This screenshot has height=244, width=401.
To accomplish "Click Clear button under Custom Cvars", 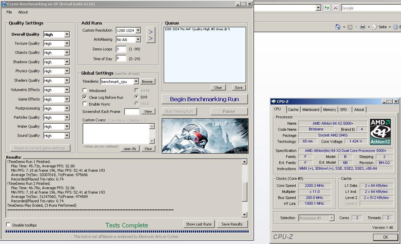I will click(x=148, y=149).
